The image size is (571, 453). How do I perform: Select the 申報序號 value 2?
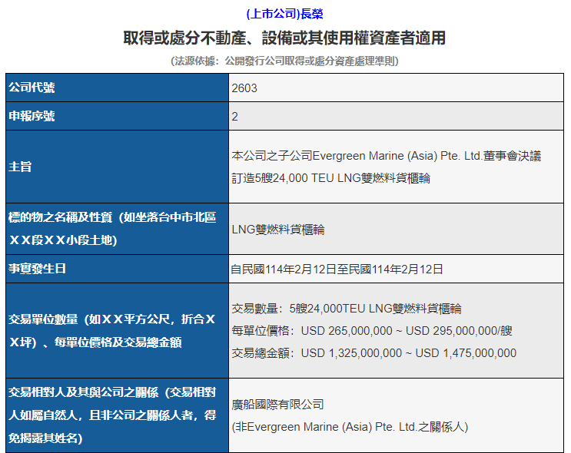click(235, 117)
